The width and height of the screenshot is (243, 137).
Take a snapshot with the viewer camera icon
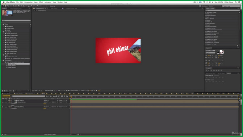click(x=52, y=90)
